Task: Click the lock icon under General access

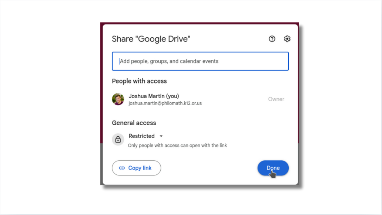Action: pos(118,139)
